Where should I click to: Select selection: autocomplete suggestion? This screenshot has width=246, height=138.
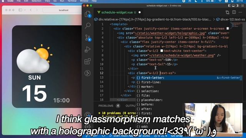pos(189,91)
